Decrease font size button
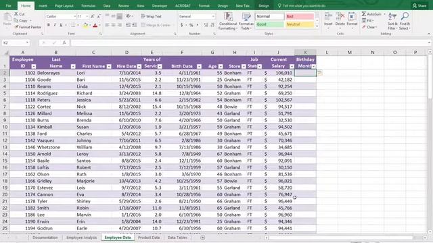This screenshot has height=243, width=433. pos(99,16)
